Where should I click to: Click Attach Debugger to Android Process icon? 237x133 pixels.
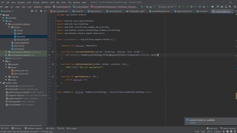tap(204, 7)
